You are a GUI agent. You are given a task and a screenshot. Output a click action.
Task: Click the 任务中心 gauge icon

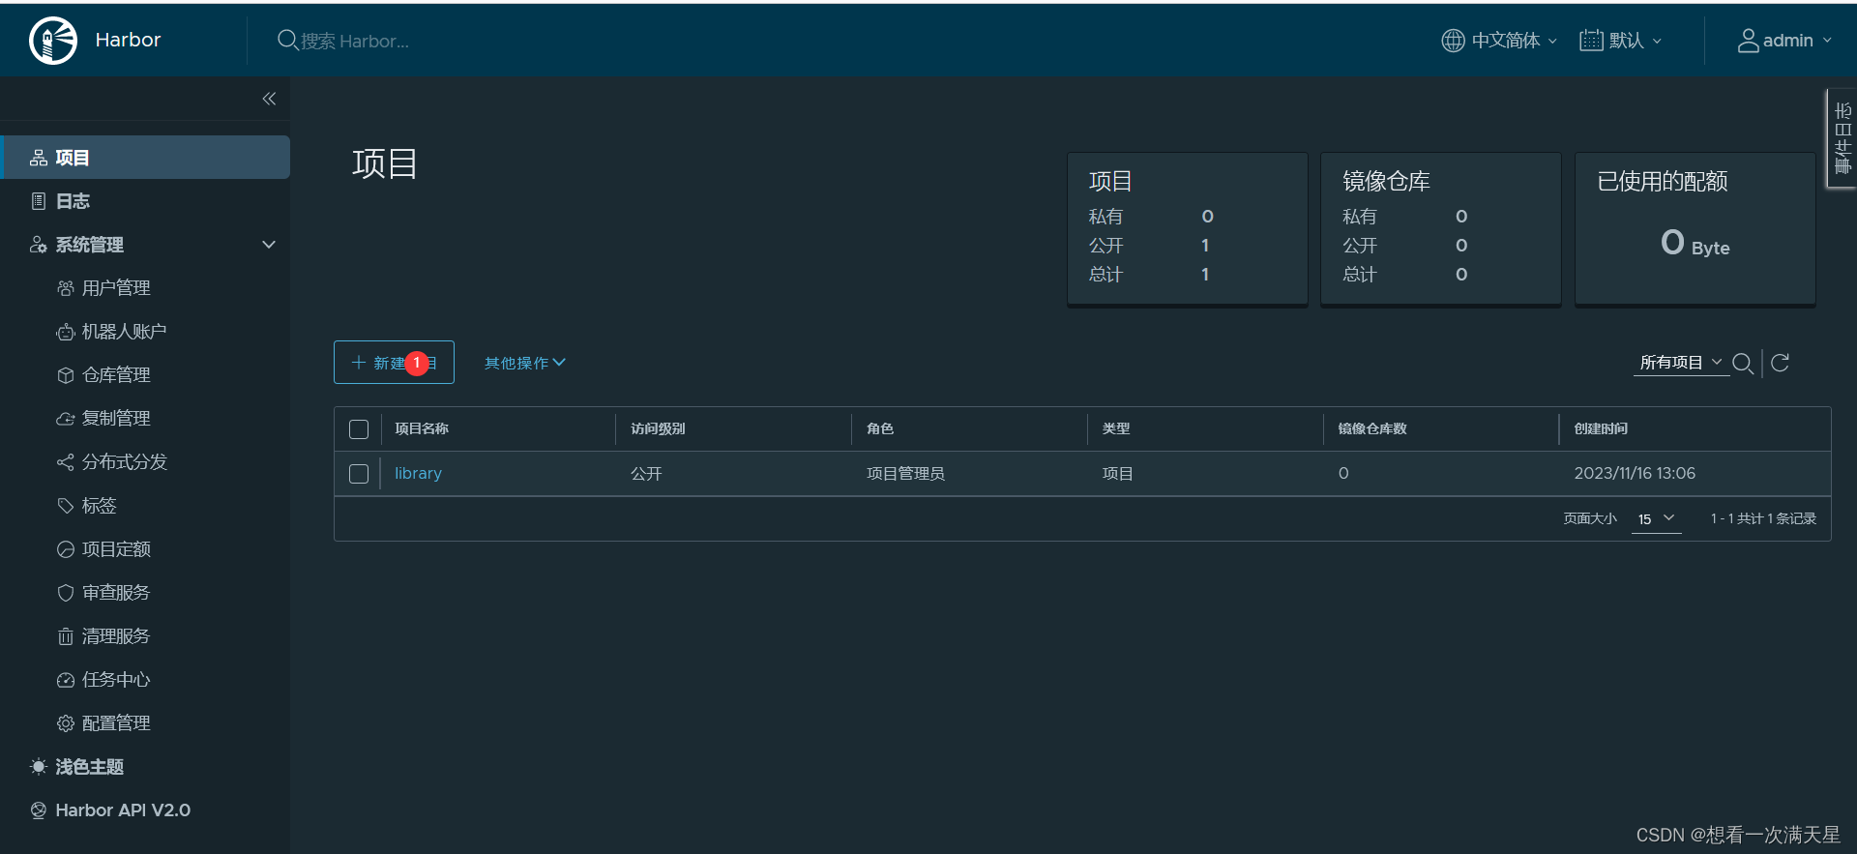(x=66, y=680)
